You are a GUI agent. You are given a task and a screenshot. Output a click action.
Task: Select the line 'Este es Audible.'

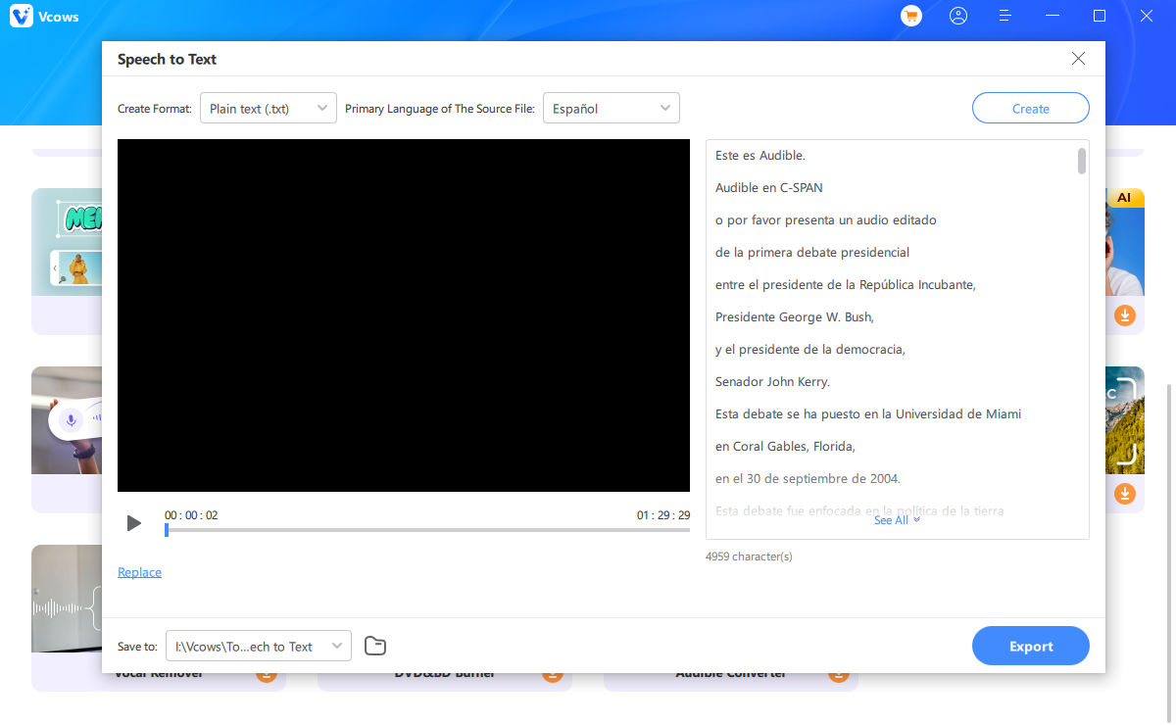760,155
